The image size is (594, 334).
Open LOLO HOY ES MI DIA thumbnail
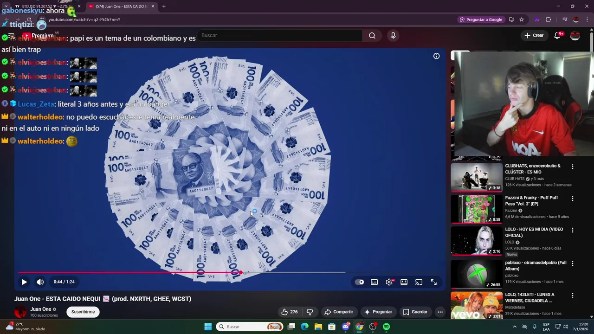(477, 241)
